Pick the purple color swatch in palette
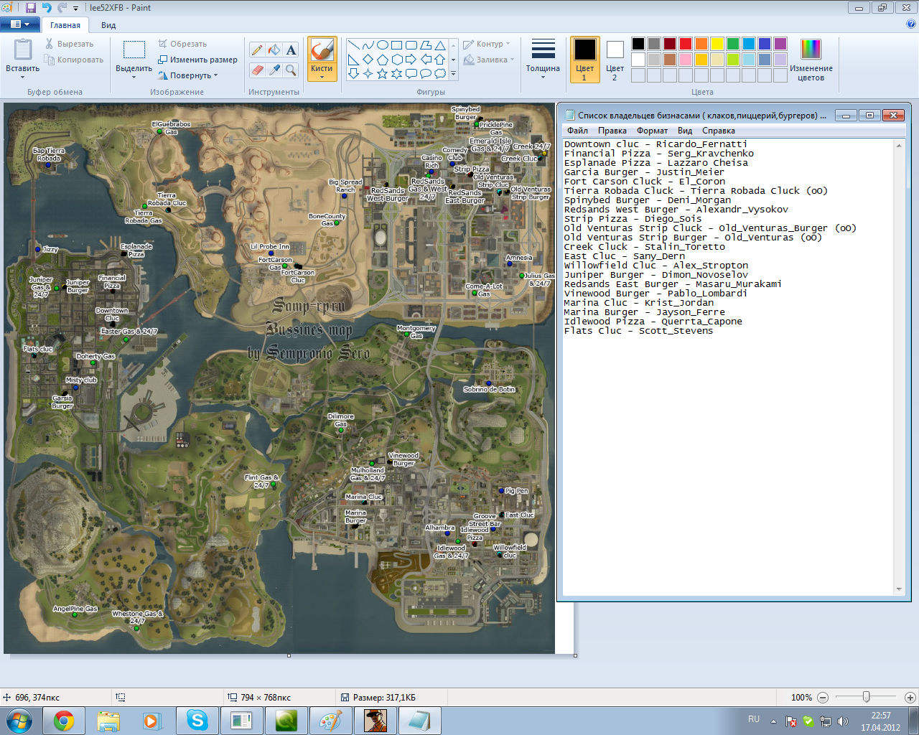 point(780,44)
